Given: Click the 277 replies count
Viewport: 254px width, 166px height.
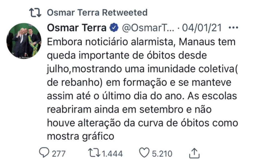Looking at the screenshot, I should 59,153.
